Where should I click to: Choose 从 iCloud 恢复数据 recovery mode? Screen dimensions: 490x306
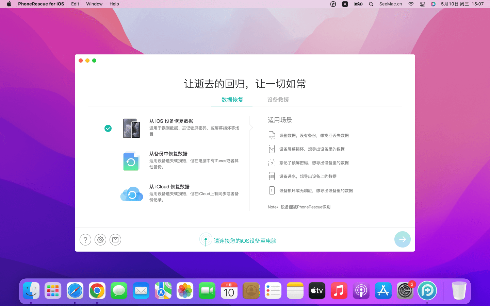coord(169,187)
